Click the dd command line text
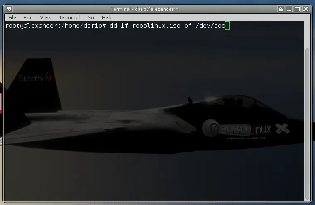Screen dimensions: 315x205 pyautogui.click(x=167, y=26)
